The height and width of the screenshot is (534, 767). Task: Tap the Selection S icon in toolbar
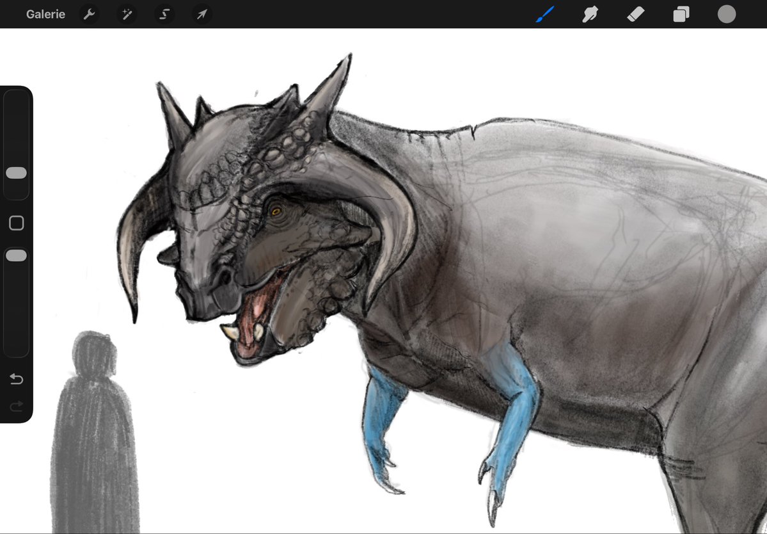(x=164, y=13)
